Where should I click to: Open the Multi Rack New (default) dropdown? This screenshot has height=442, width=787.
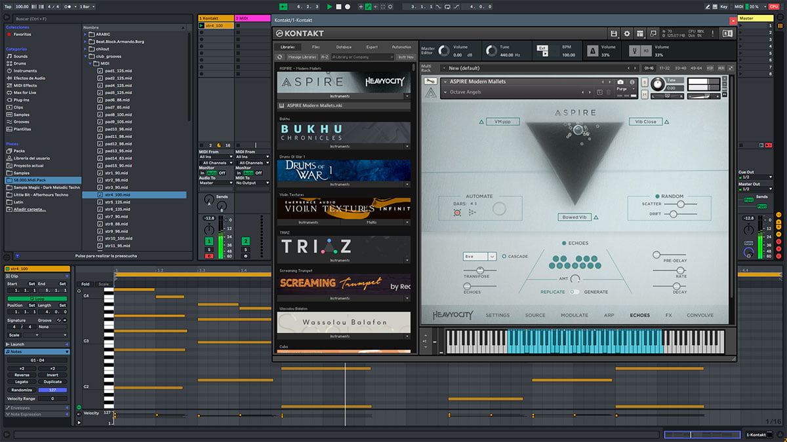(540, 68)
